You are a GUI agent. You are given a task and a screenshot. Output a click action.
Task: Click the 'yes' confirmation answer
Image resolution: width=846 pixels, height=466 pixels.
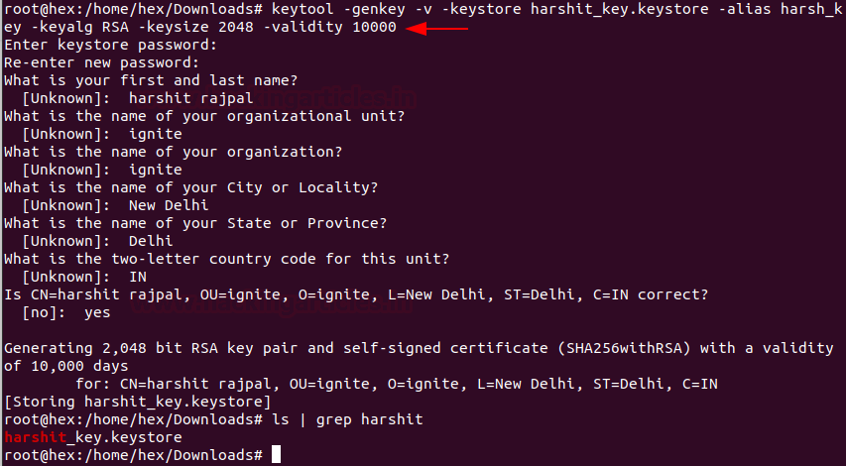(97, 312)
